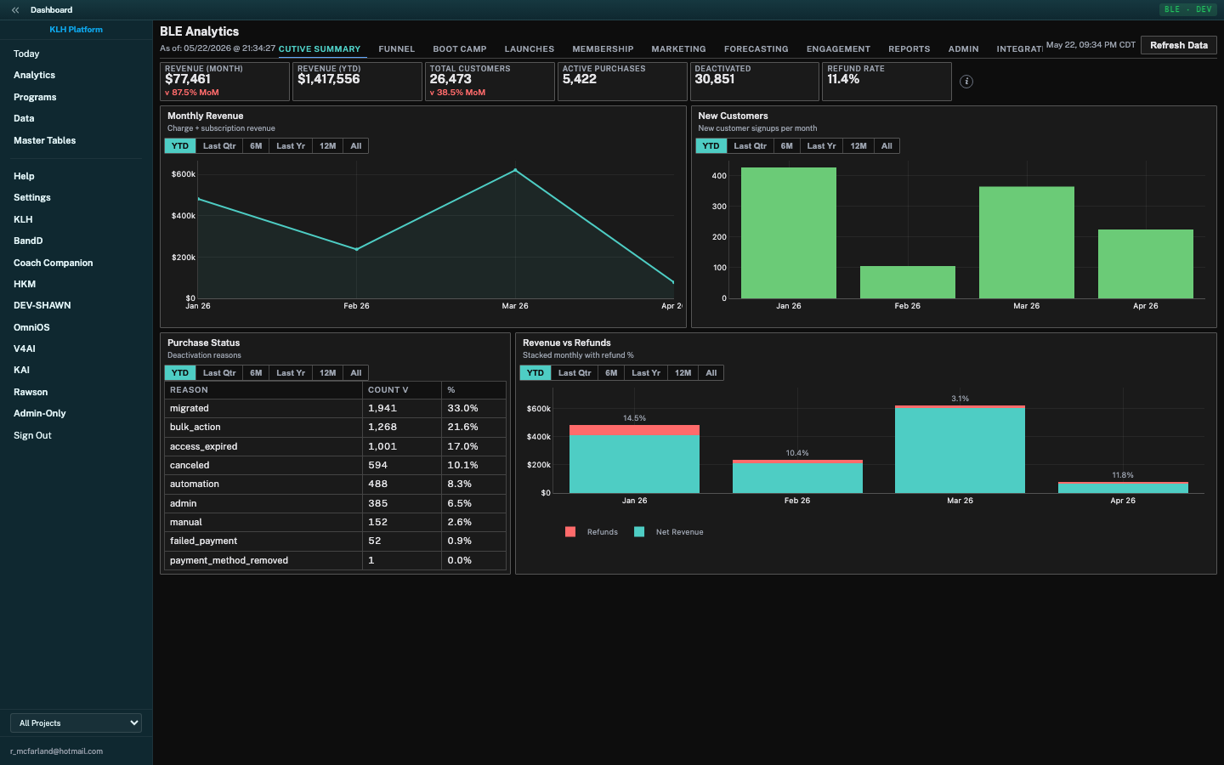Open the KLH Platform link
Viewport: 1224px width, 765px height.
[76, 30]
